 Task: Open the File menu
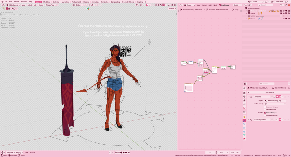(x=6, y=2)
